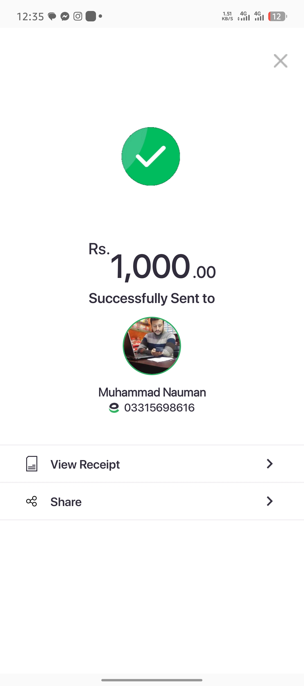Tap the Instagram notification icon in status bar
Viewport: 304px width, 686px height.
click(x=78, y=16)
